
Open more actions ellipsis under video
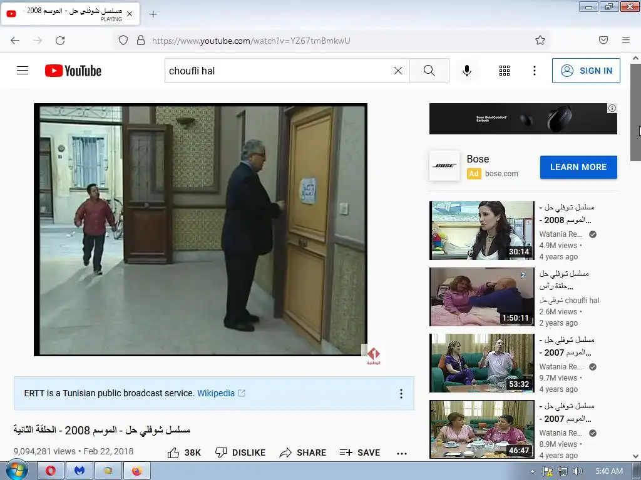(x=402, y=453)
